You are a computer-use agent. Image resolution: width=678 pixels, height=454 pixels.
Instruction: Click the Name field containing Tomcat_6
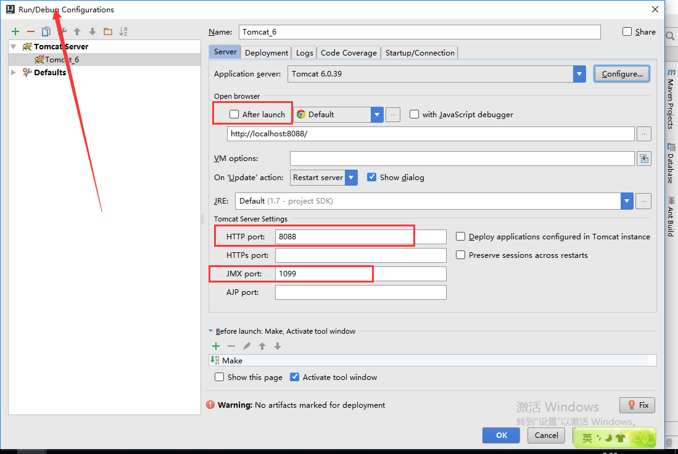pyautogui.click(x=420, y=32)
